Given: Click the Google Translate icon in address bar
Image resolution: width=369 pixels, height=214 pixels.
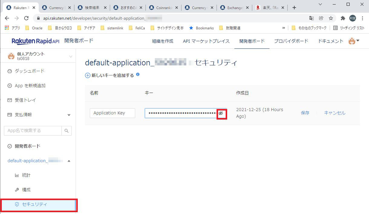Looking at the screenshot, I should click(311, 18).
